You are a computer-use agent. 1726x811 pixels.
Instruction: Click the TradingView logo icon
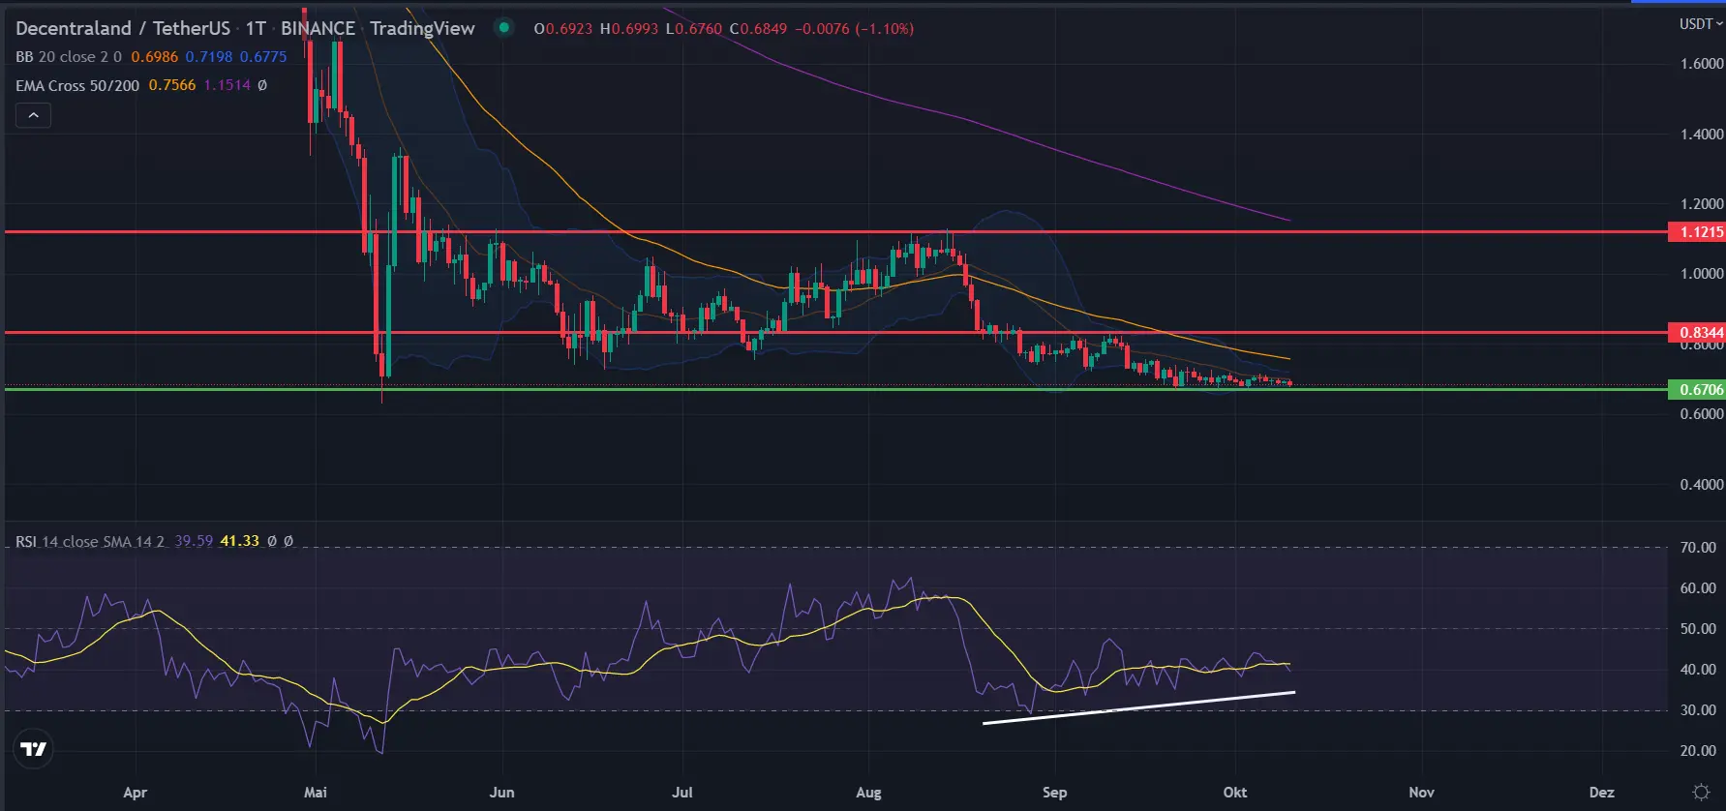point(34,748)
